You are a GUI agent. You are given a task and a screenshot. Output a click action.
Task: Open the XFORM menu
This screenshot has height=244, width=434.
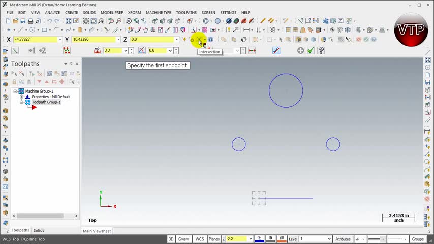[135, 13]
